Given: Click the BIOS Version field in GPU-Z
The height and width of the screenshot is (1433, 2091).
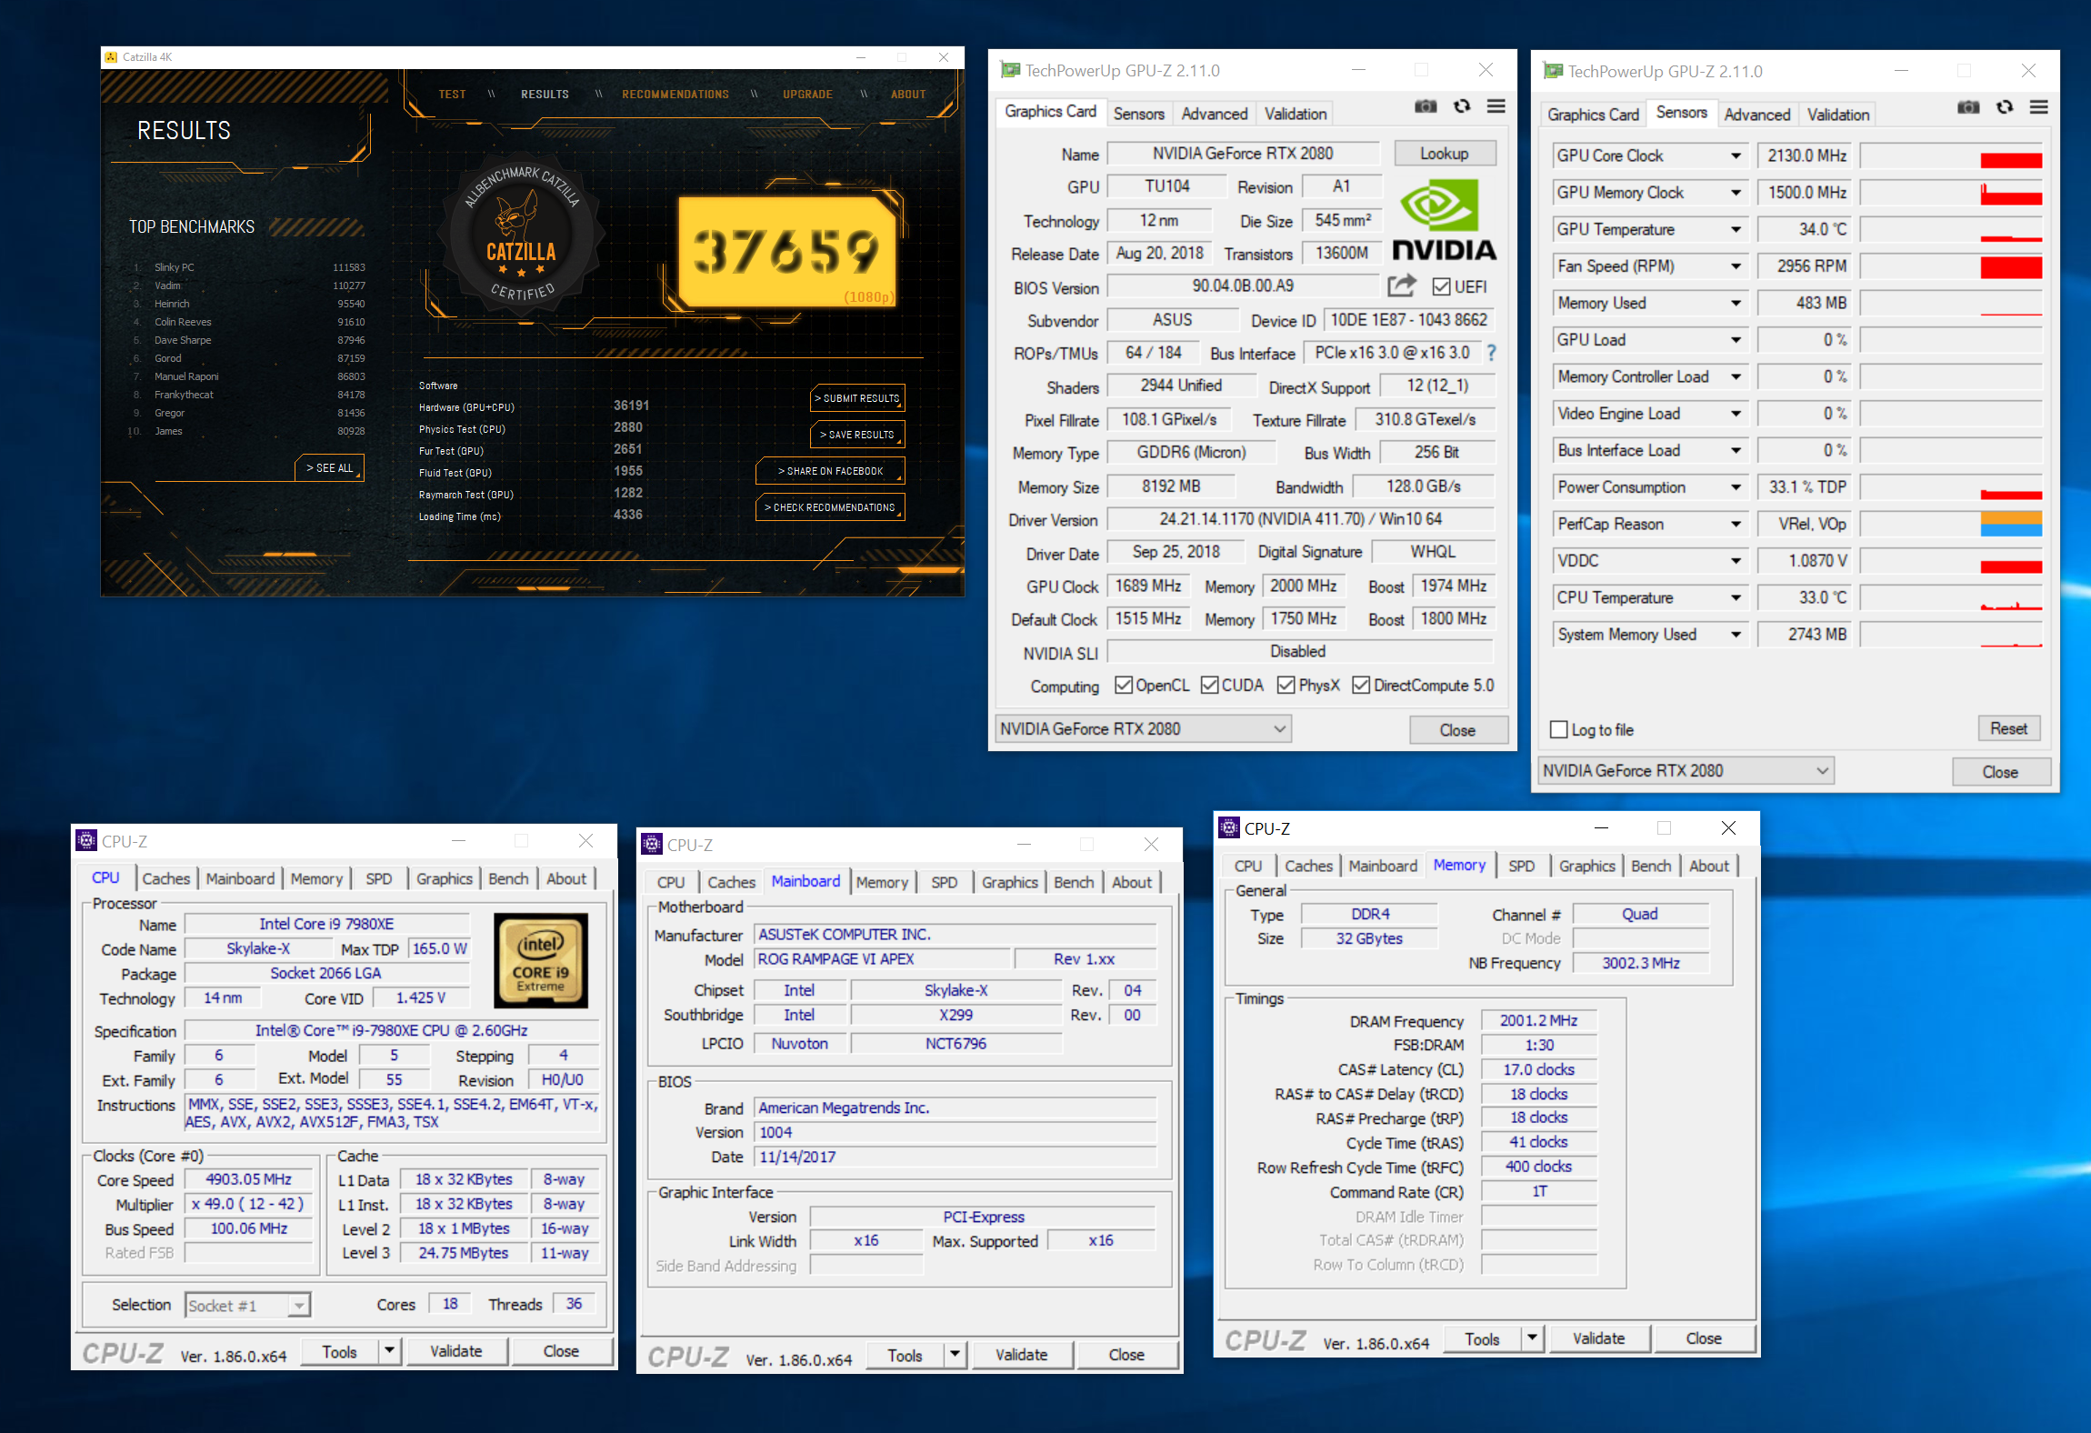Looking at the screenshot, I should tap(1243, 286).
